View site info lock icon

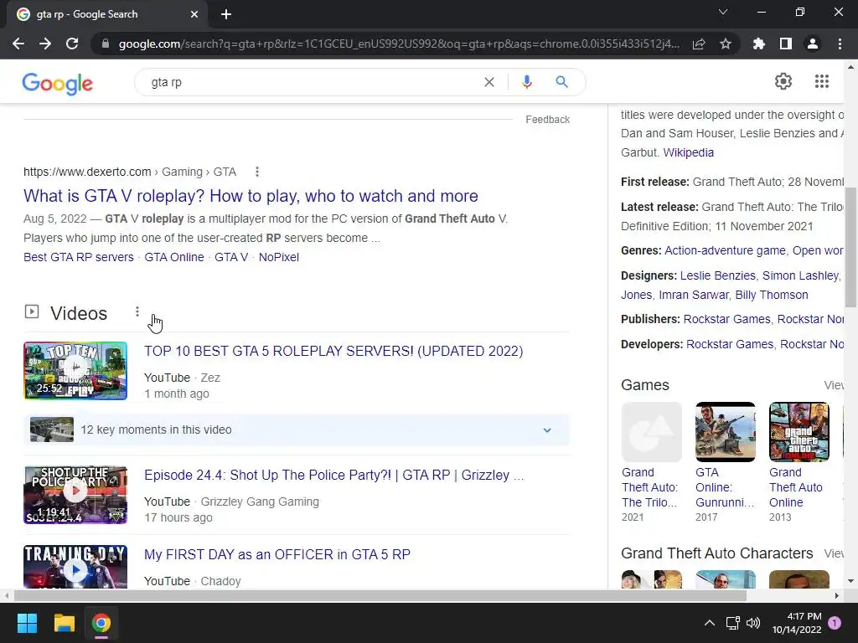106,44
